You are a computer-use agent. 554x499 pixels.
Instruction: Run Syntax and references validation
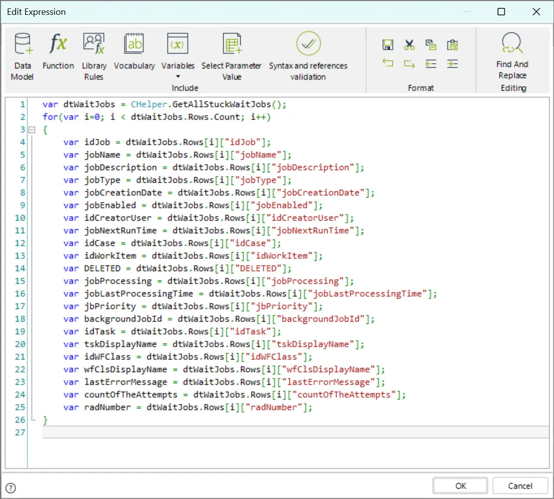[308, 56]
